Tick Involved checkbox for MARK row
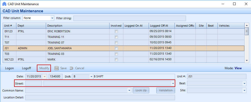Screen dimensions: 251x102 click(x=116, y=59)
